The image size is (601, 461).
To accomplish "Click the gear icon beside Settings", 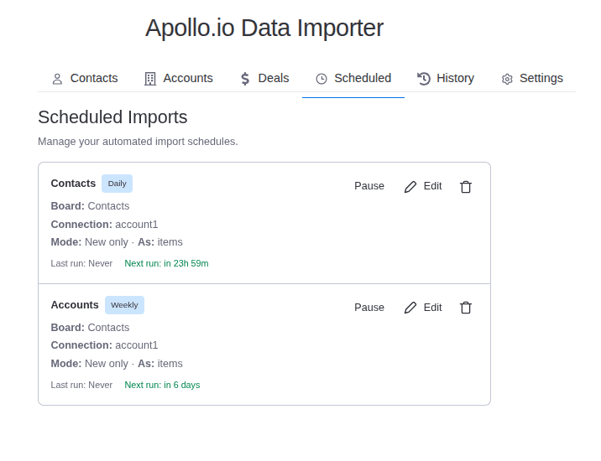I will pos(507,80).
